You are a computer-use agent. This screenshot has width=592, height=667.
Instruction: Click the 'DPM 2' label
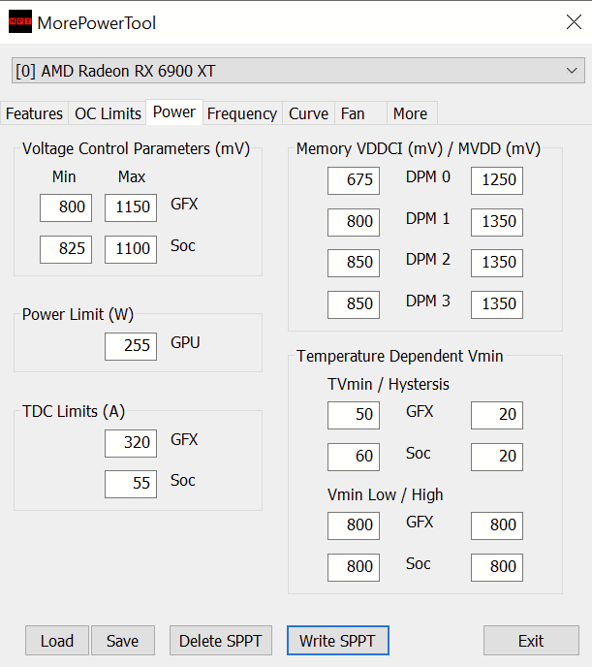click(428, 260)
